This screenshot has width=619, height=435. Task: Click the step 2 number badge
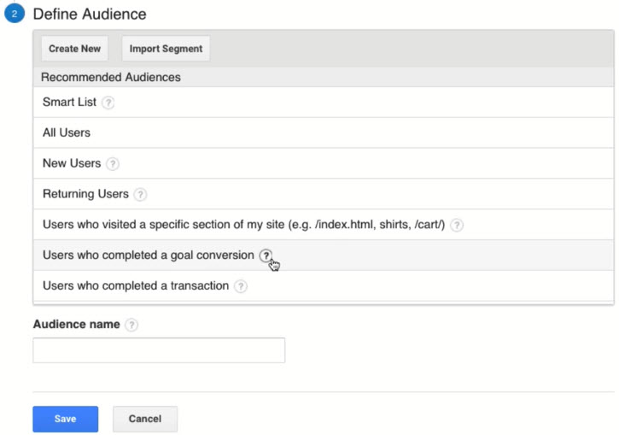pos(16,15)
